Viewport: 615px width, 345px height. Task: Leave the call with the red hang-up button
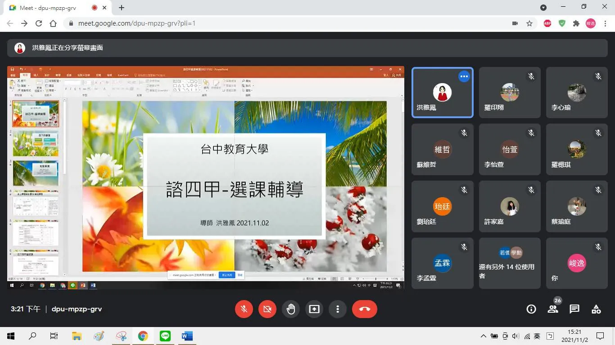[365, 309]
